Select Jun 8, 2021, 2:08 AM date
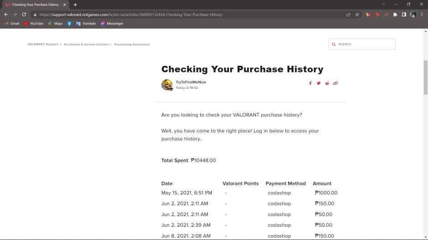Image resolution: width=428 pixels, height=240 pixels. point(186,236)
